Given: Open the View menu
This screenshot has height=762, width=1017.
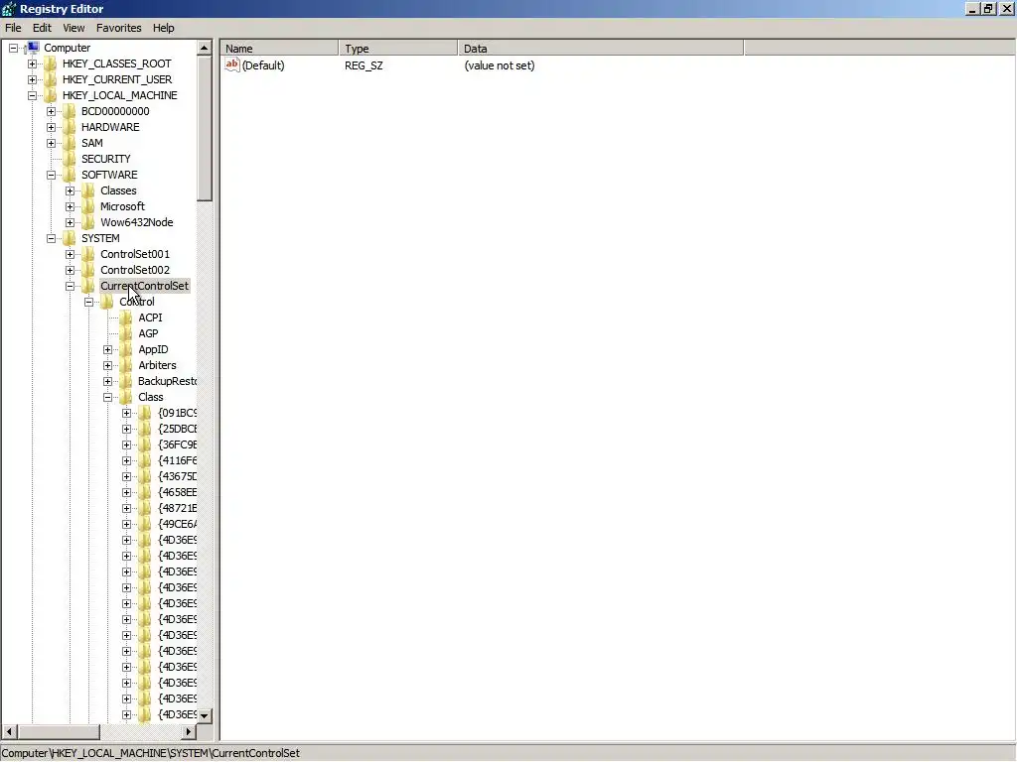Looking at the screenshot, I should pyautogui.click(x=73, y=28).
